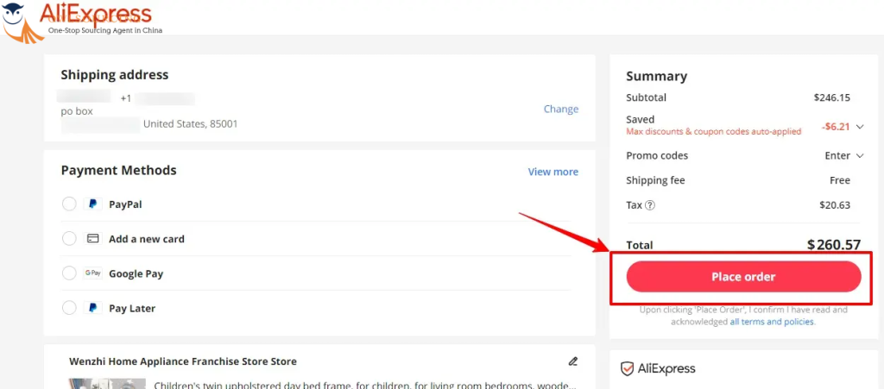Click the pencil edit icon for store

(x=572, y=361)
